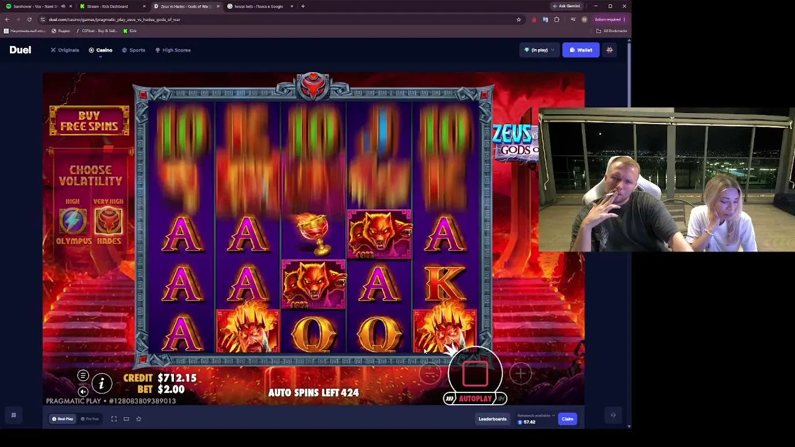Add game to favorites star
The height and width of the screenshot is (447, 795).
[x=139, y=419]
